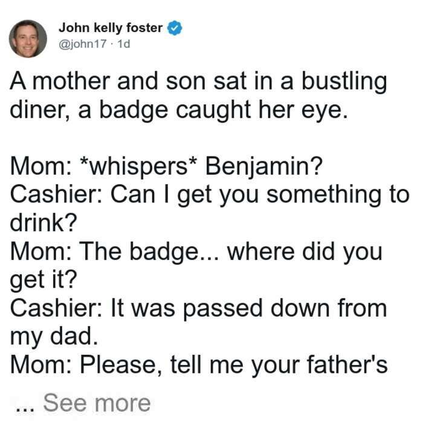Click the 'drink?' line of the post
Image resolution: width=423 pixels, height=423 pixels.
44,222
